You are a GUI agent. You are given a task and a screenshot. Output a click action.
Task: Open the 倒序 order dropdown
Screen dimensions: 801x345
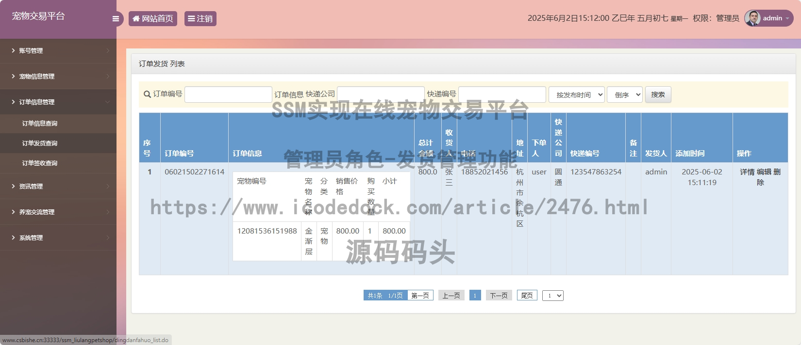(625, 94)
